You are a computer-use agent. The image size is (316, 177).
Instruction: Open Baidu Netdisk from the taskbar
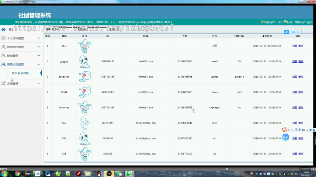(38, 174)
